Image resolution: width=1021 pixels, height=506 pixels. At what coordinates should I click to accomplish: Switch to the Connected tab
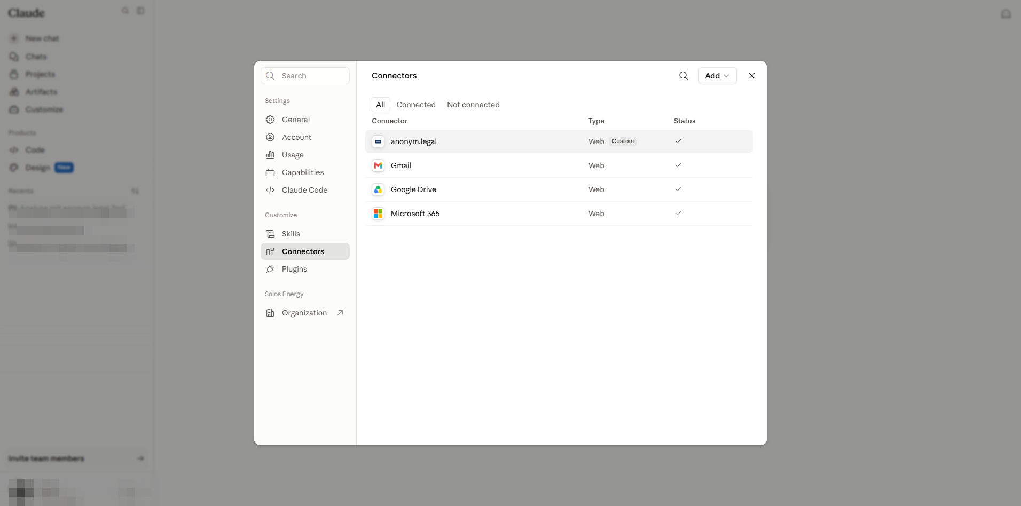tap(416, 105)
